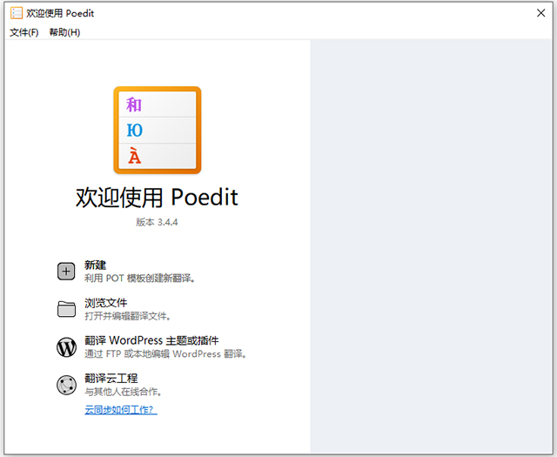Click the 版本 3.4.4 version text
This screenshot has height=457, width=557.
point(157,222)
